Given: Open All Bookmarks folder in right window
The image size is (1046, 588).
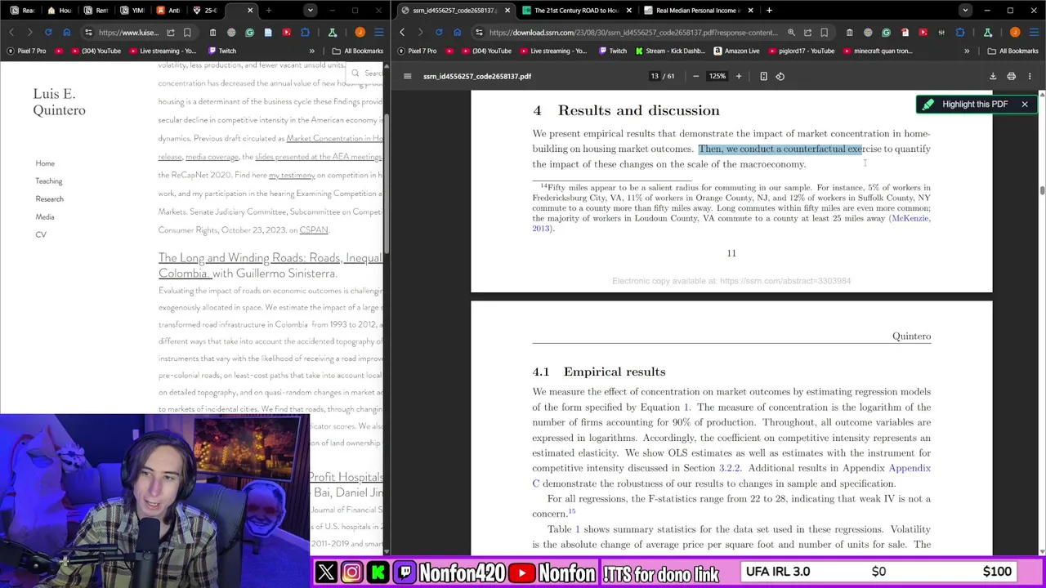Looking at the screenshot, I should [x=1013, y=51].
